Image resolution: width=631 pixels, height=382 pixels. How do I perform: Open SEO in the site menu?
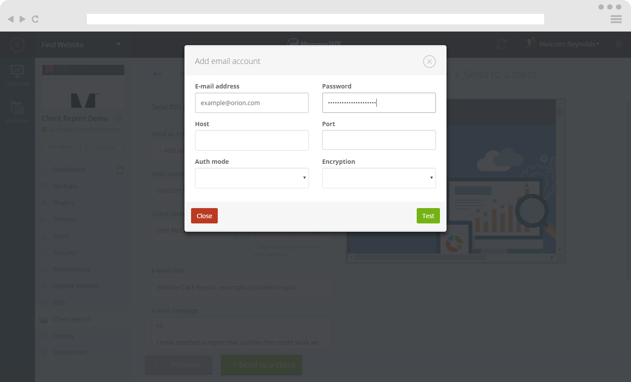click(x=59, y=303)
